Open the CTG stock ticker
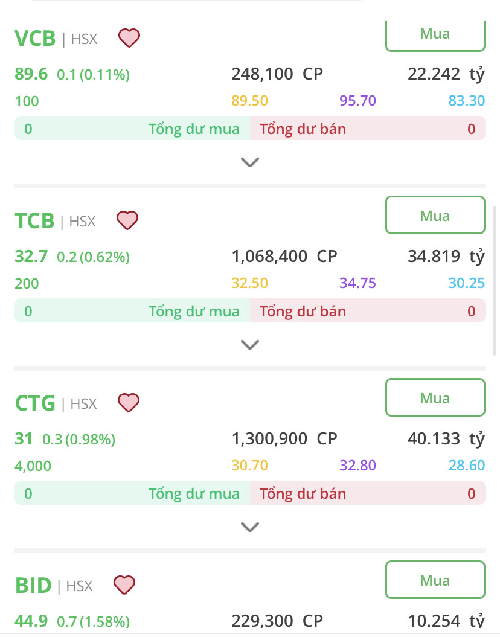 (35, 403)
